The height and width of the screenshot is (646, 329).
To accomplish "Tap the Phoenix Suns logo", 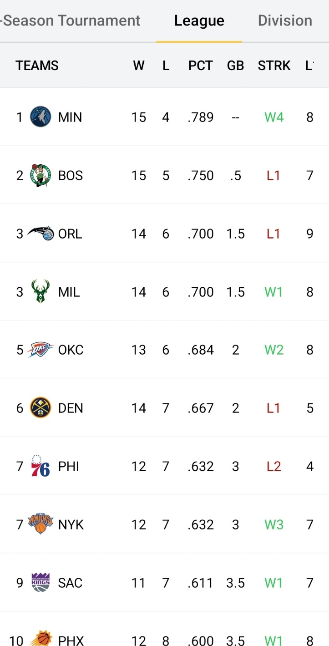I will tap(40, 638).
